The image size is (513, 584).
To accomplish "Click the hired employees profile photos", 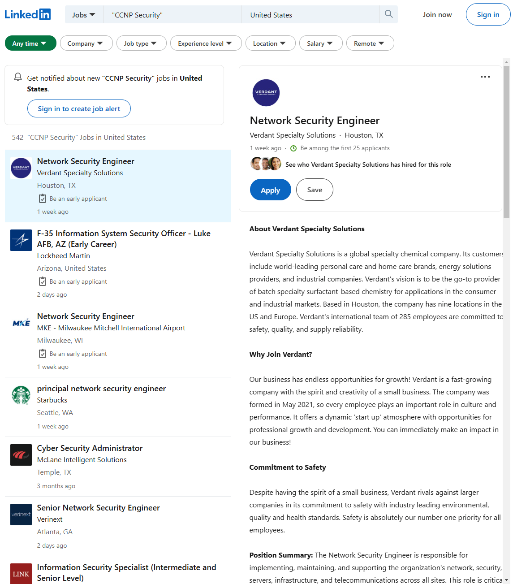I will (x=266, y=164).
